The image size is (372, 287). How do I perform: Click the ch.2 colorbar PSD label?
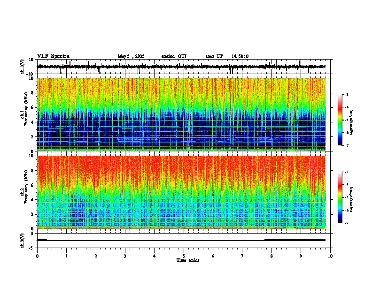point(351,199)
